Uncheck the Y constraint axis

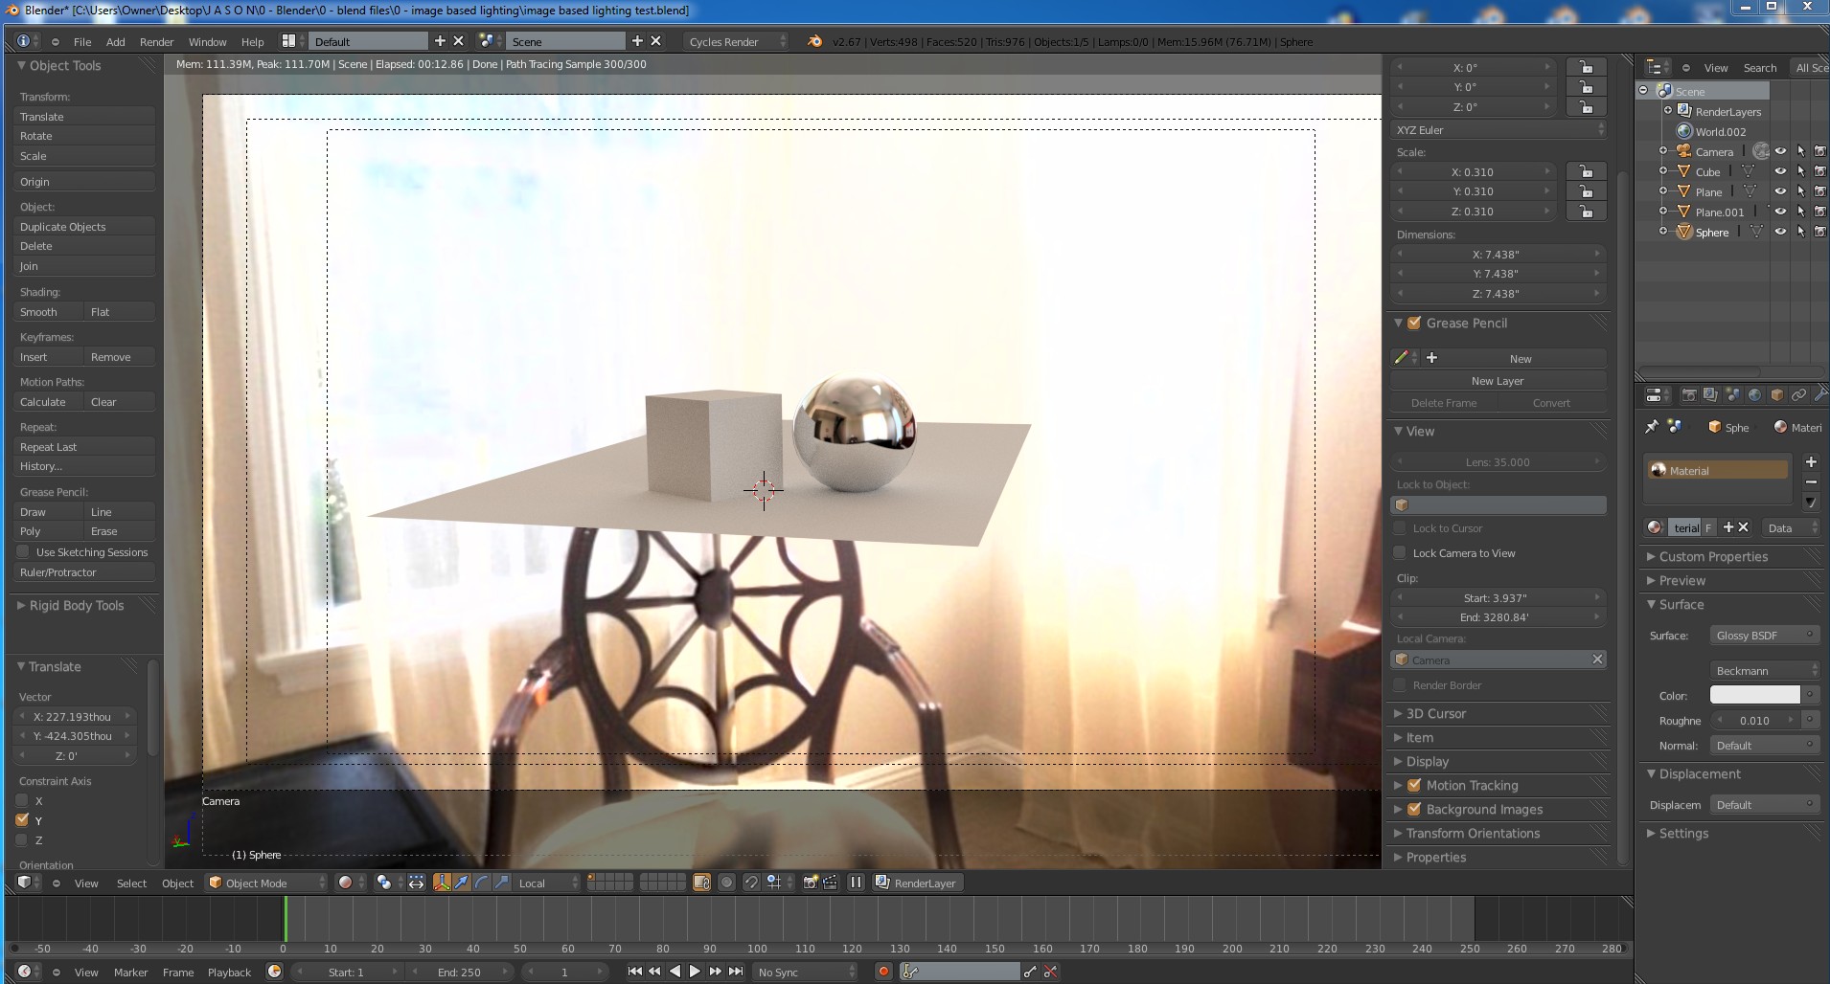[x=22, y=820]
